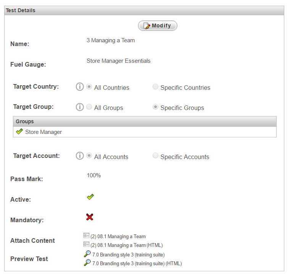Select the Specific Countries radio button

(155, 86)
